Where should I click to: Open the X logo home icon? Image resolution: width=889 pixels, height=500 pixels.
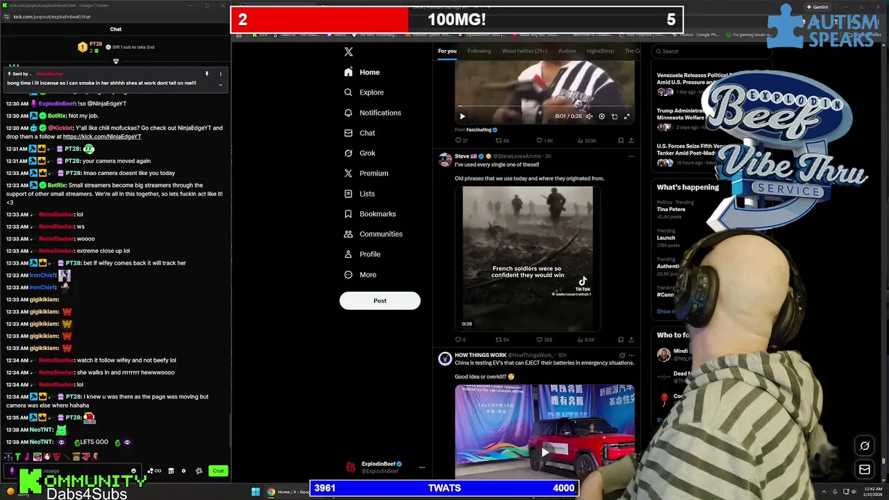click(349, 52)
